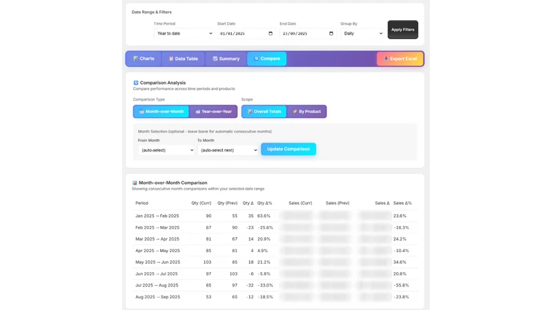This screenshot has height=310, width=552.
Task: Click the 103 current quantity in May→Jun row
Action: click(207, 262)
